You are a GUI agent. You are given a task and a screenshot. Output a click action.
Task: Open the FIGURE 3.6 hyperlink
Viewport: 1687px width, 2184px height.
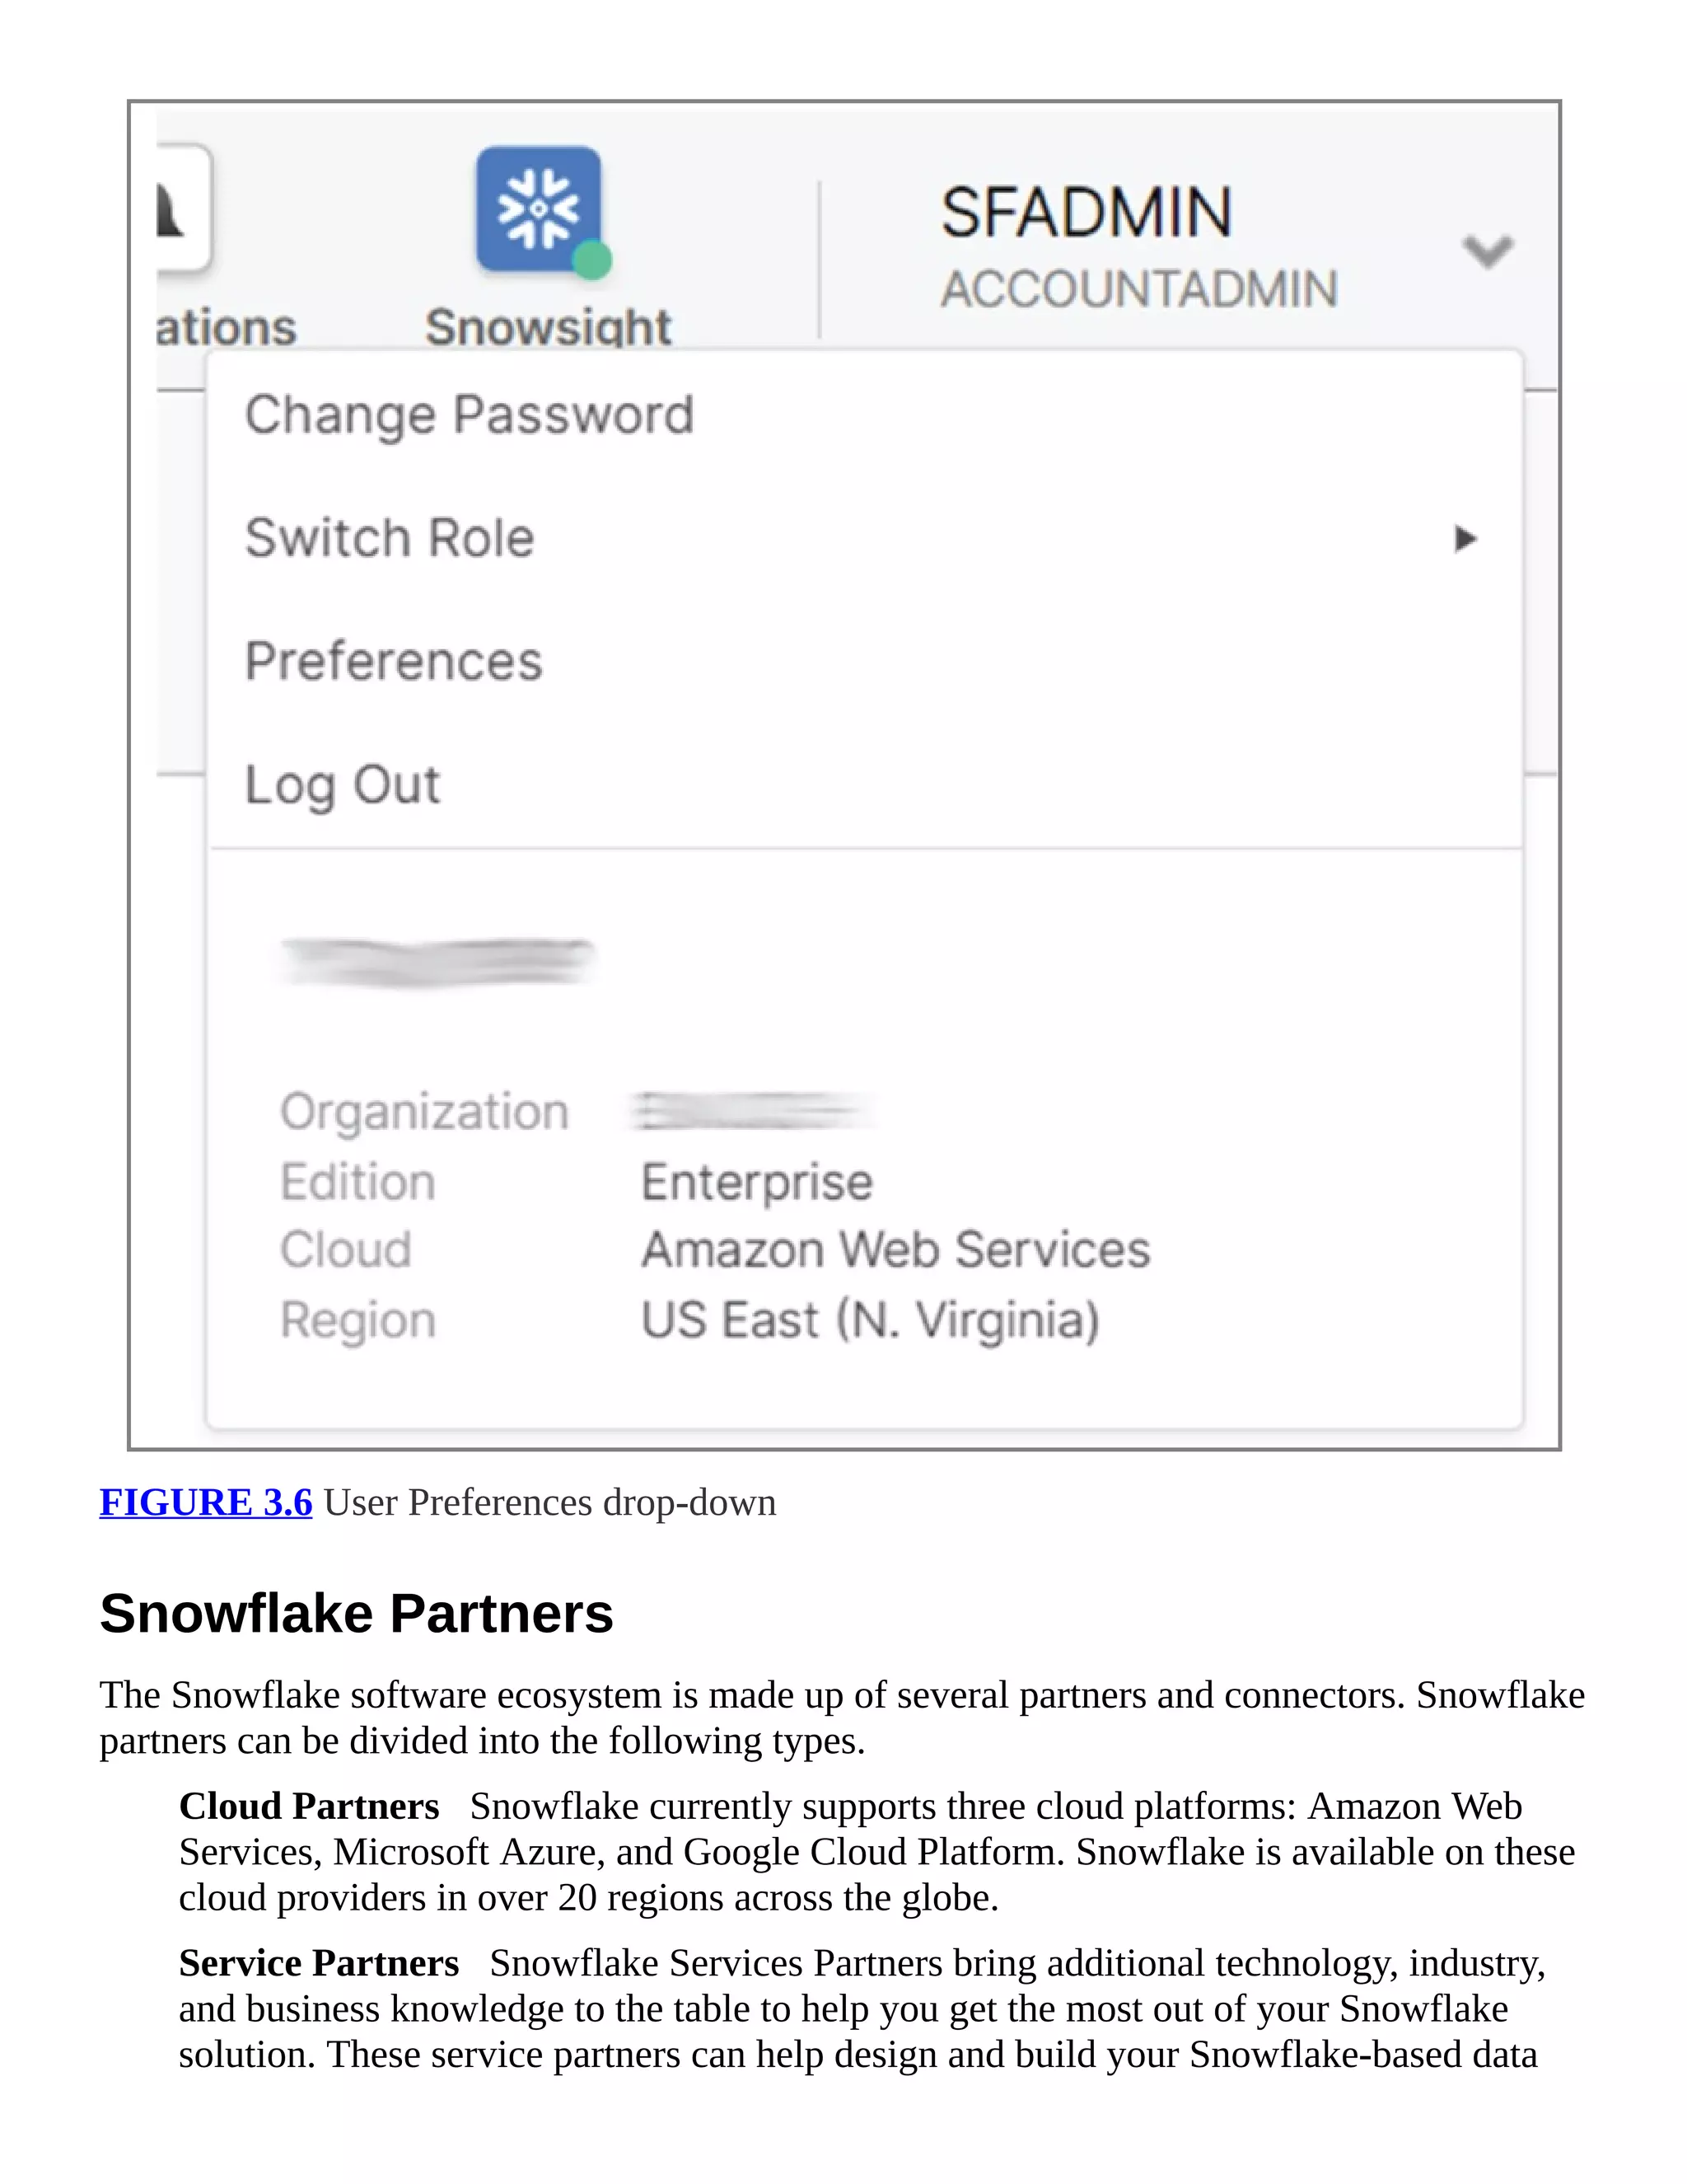[206, 1503]
